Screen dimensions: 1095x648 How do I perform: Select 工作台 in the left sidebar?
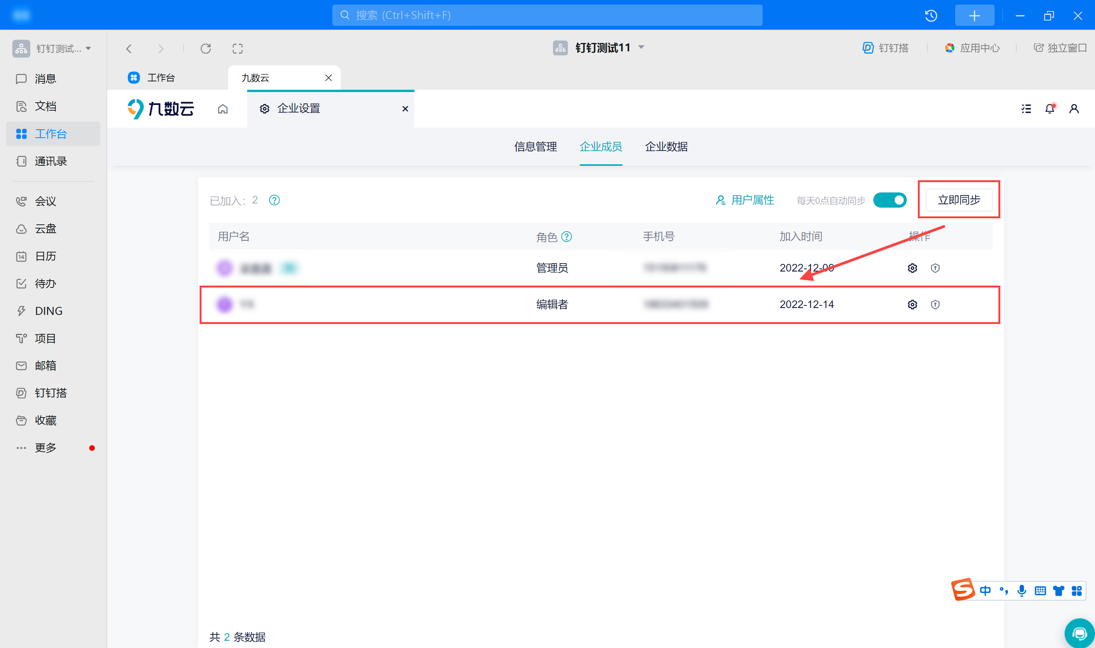tap(53, 133)
